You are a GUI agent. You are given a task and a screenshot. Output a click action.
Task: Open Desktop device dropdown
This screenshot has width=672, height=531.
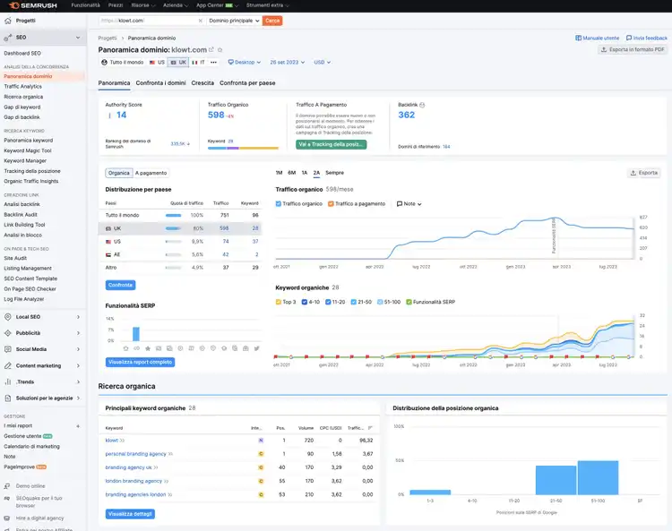(x=245, y=63)
